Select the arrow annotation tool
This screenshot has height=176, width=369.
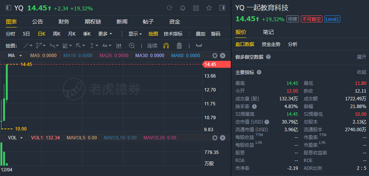(78, 46)
